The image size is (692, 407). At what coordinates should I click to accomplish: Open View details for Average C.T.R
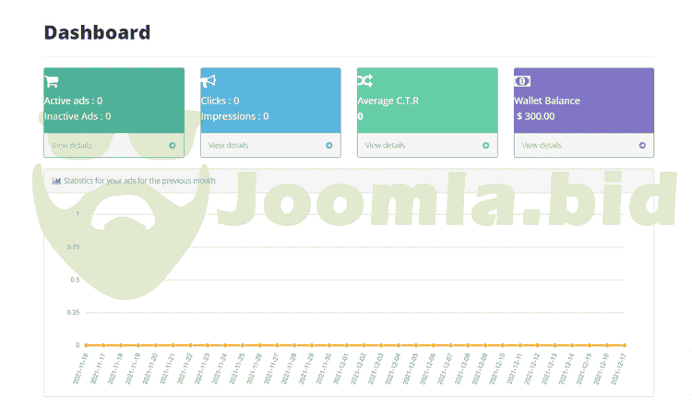coord(385,145)
